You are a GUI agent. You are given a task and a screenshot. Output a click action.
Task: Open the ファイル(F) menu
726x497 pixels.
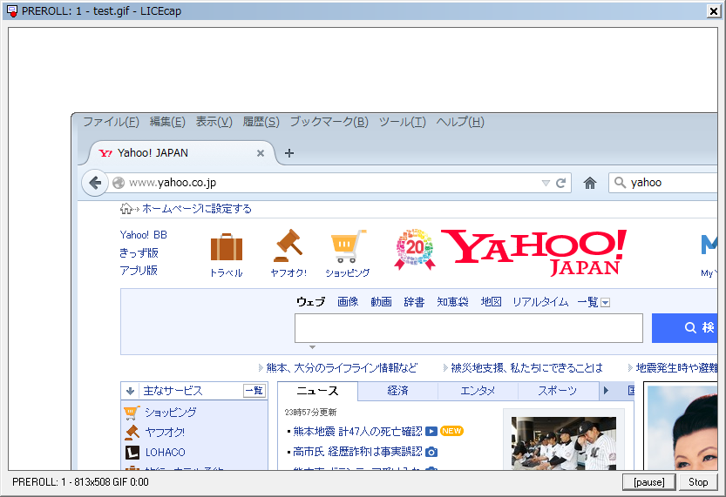(x=112, y=122)
